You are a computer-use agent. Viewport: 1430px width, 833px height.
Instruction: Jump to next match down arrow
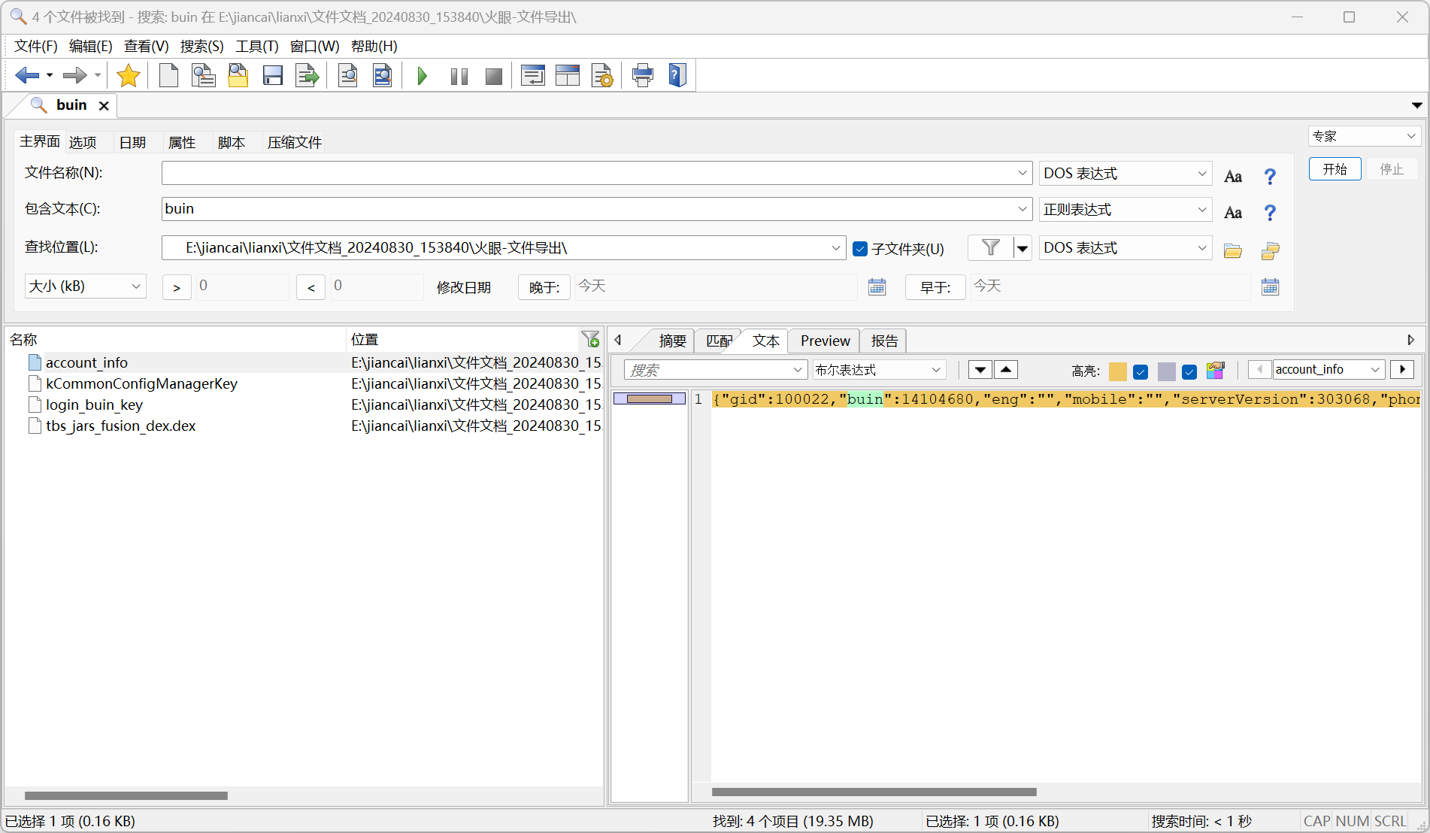click(x=980, y=370)
